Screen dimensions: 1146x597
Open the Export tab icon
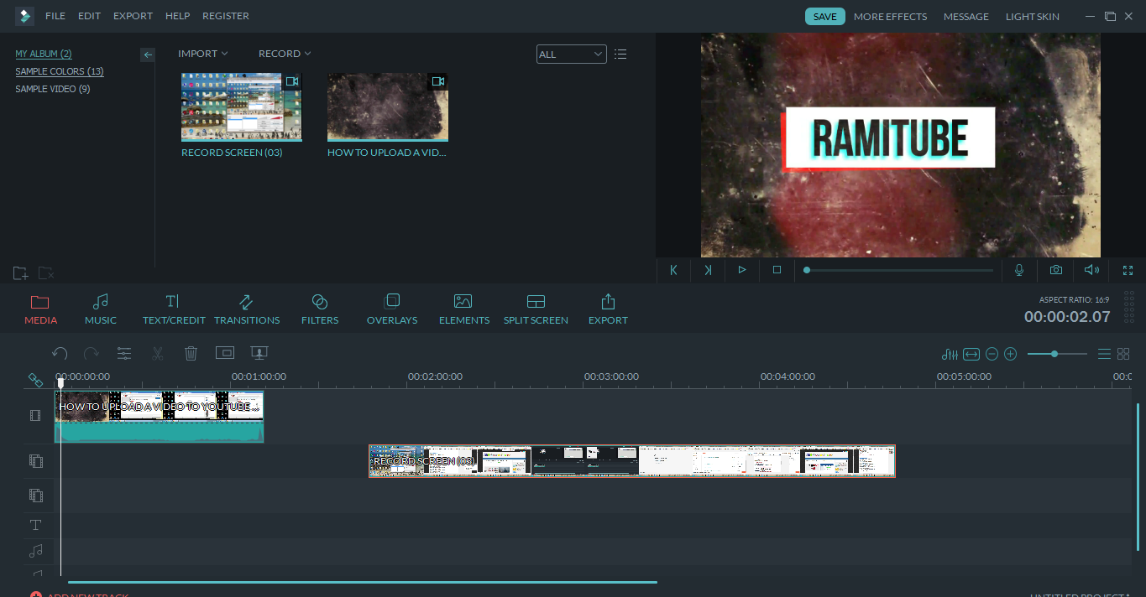(608, 309)
